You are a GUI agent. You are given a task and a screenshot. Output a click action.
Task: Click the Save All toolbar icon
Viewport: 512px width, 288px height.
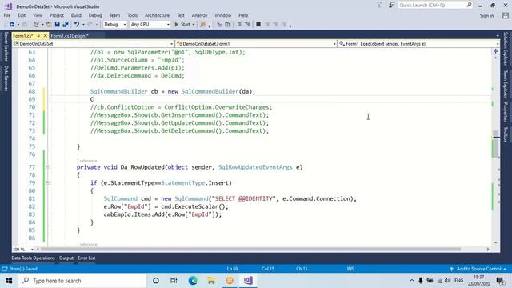coord(66,25)
